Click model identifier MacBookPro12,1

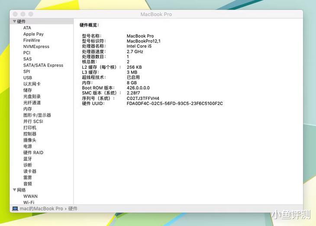pyautogui.click(x=143, y=41)
